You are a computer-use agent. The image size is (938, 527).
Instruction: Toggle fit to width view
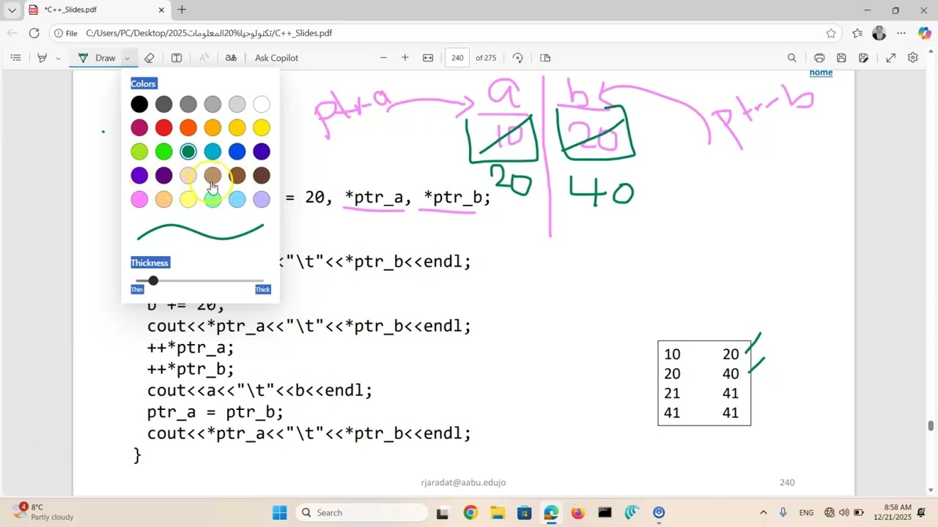(428, 58)
